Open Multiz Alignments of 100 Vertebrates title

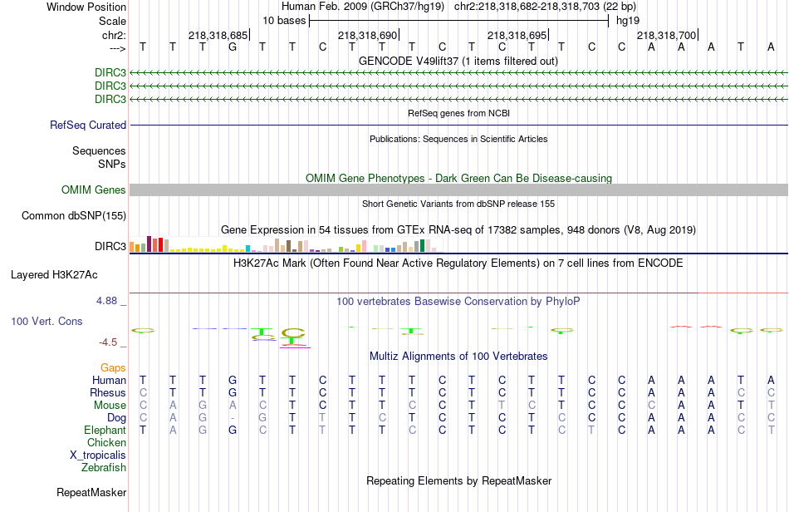pos(458,357)
